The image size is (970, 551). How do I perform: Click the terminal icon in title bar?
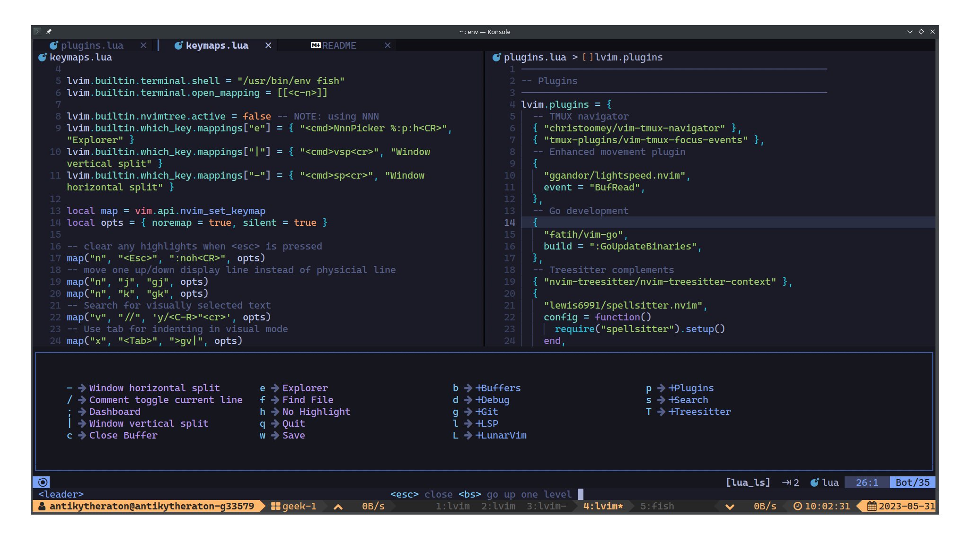[x=37, y=32]
